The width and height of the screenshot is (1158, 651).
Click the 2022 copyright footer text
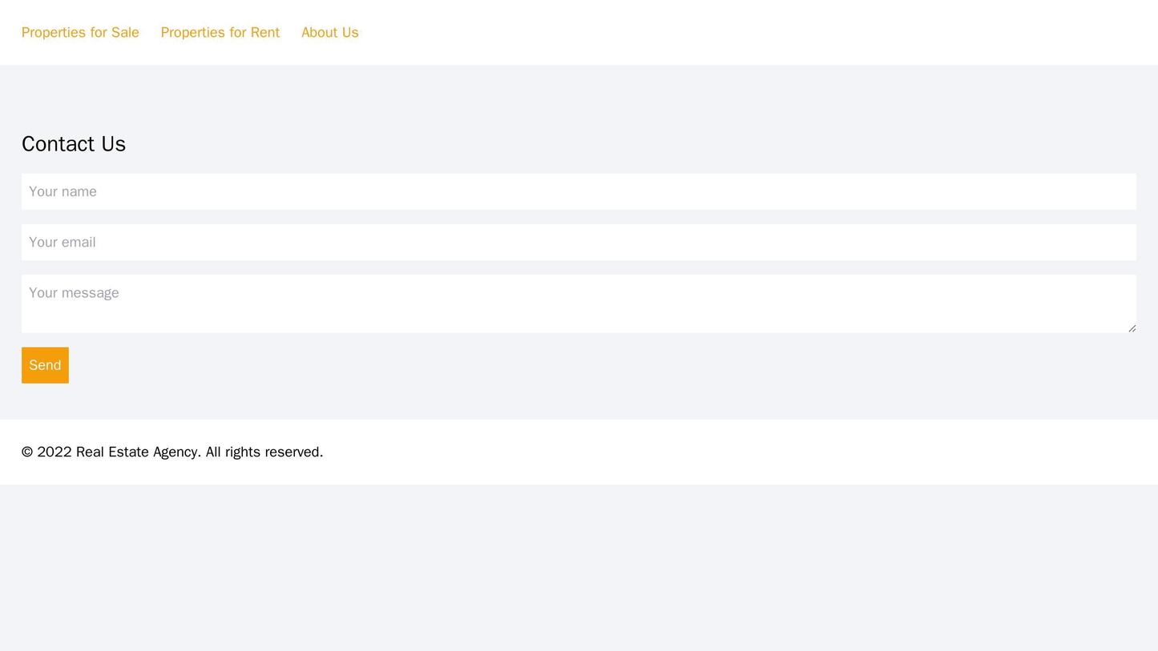coord(171,452)
